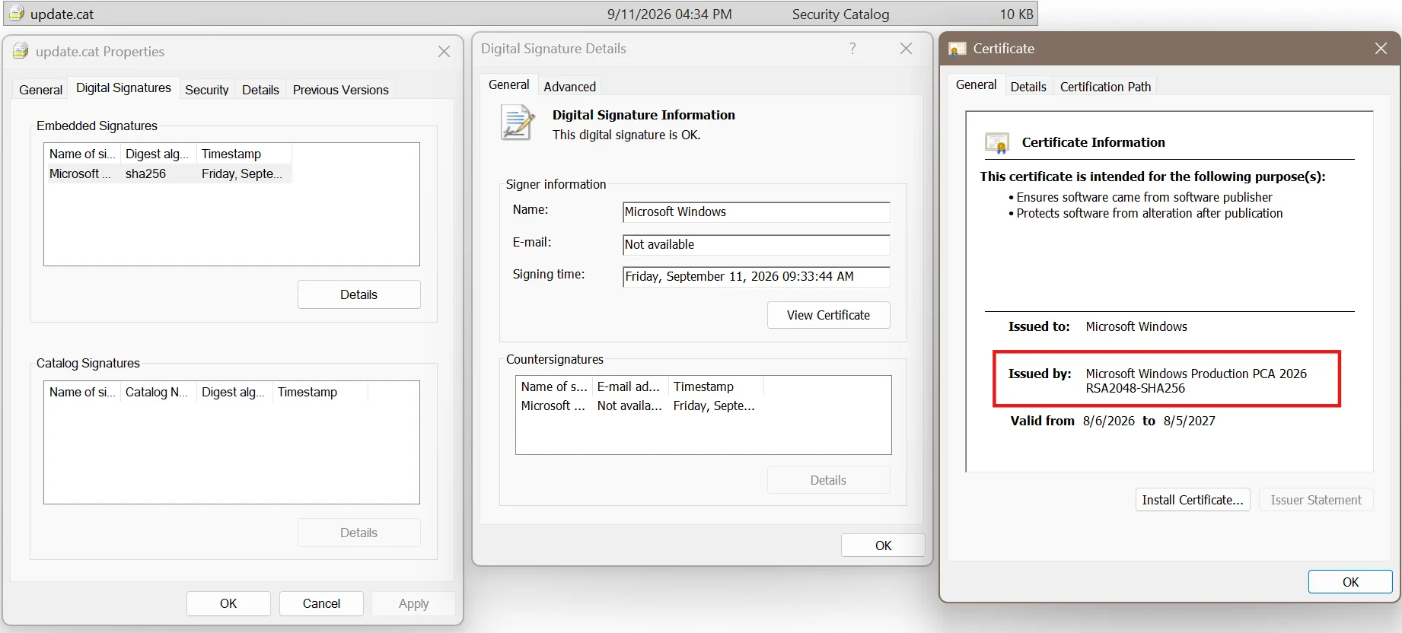Click the update.cat file icon in list
Screen dimensions: 1402x633
point(16,13)
